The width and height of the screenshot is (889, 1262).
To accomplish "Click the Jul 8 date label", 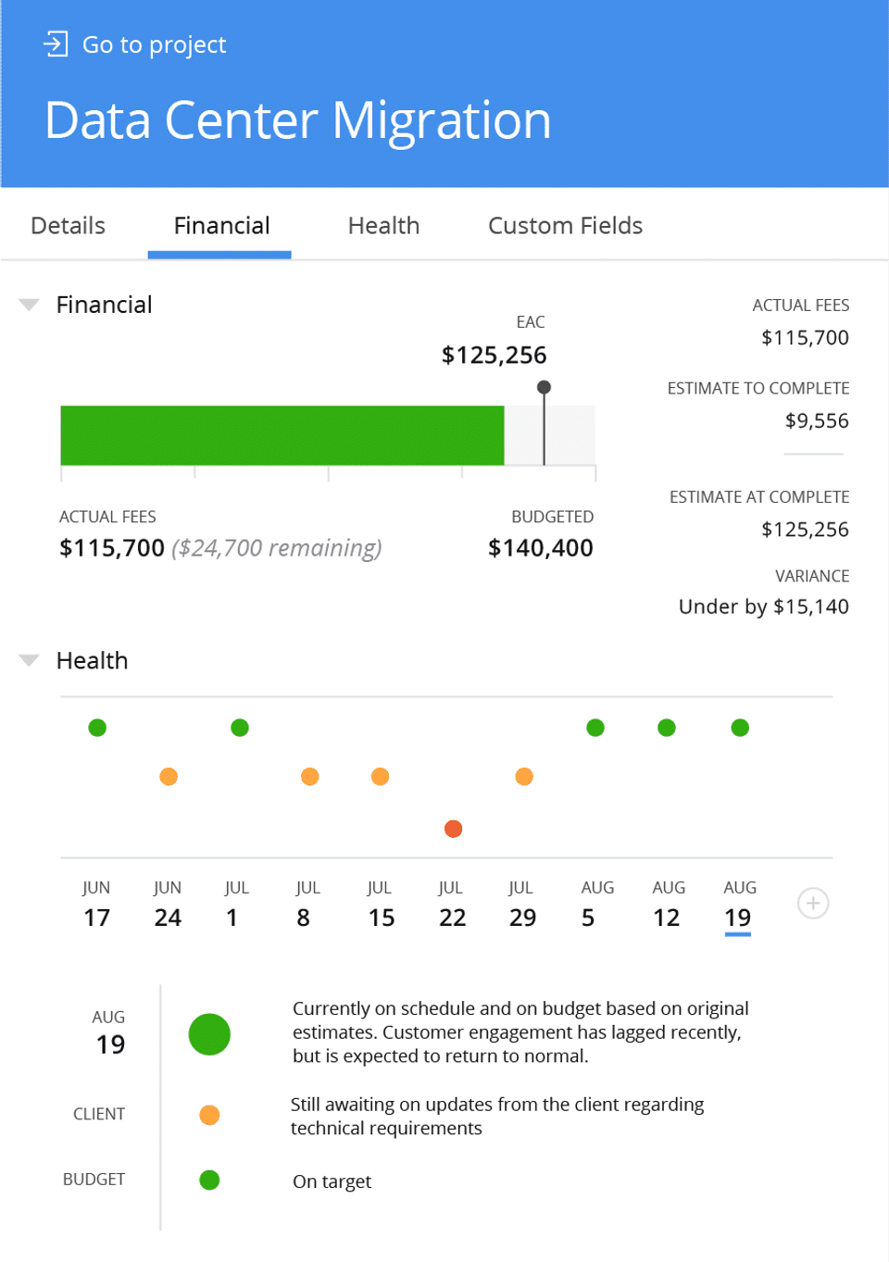I will (307, 905).
